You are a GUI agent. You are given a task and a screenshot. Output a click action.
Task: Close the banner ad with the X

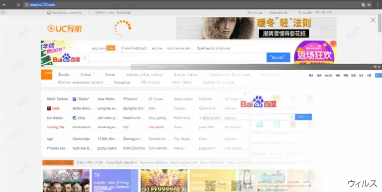(373, 20)
